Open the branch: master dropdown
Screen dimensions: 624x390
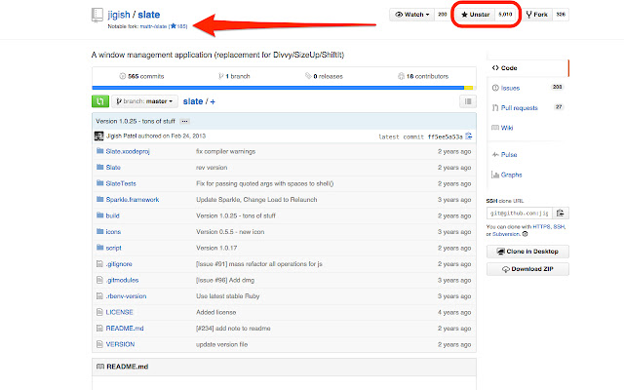coord(144,101)
